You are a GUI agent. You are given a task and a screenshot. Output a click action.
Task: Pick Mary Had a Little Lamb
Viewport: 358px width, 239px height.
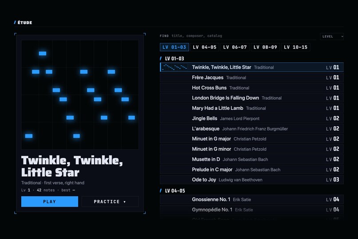251,108
